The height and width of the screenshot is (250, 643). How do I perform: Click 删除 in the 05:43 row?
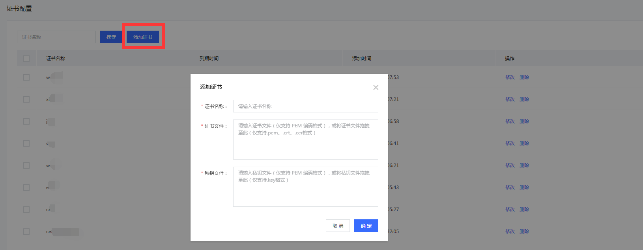pos(524,187)
